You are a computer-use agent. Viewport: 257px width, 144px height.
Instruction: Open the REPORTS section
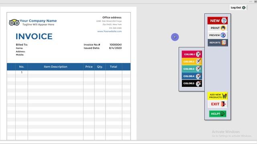tap(218, 43)
